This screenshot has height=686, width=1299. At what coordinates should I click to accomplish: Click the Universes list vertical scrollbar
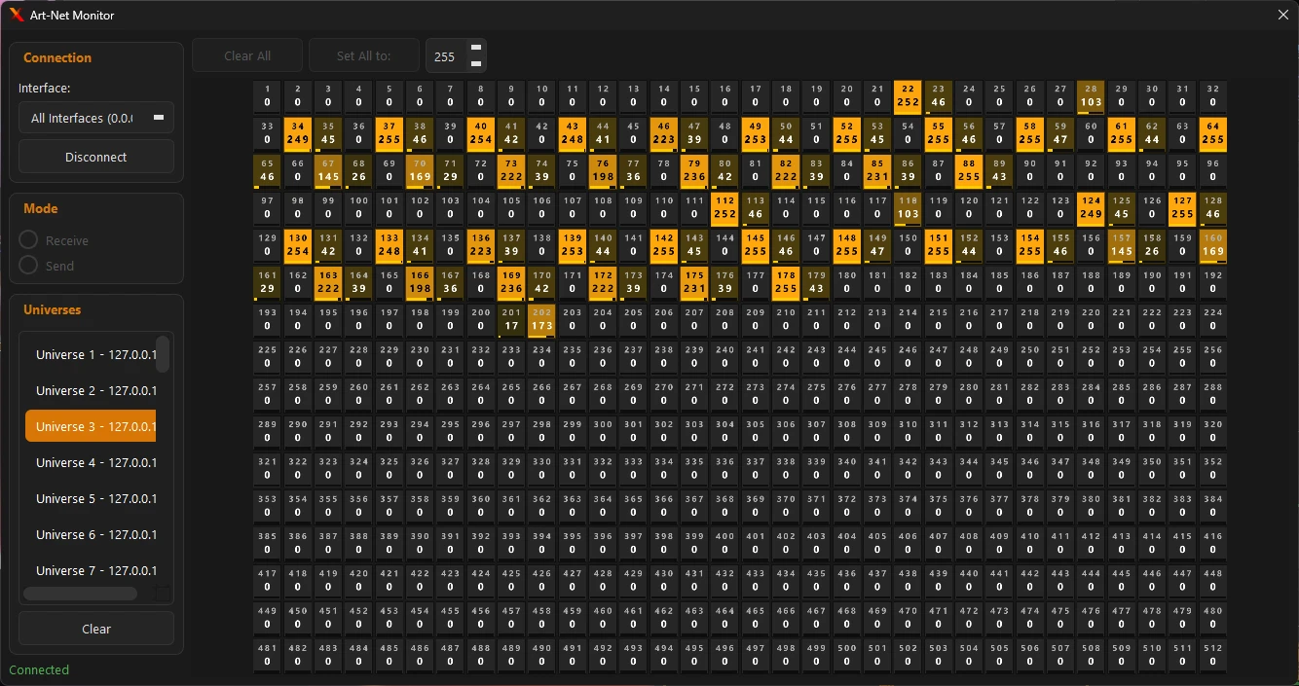pyautogui.click(x=164, y=354)
